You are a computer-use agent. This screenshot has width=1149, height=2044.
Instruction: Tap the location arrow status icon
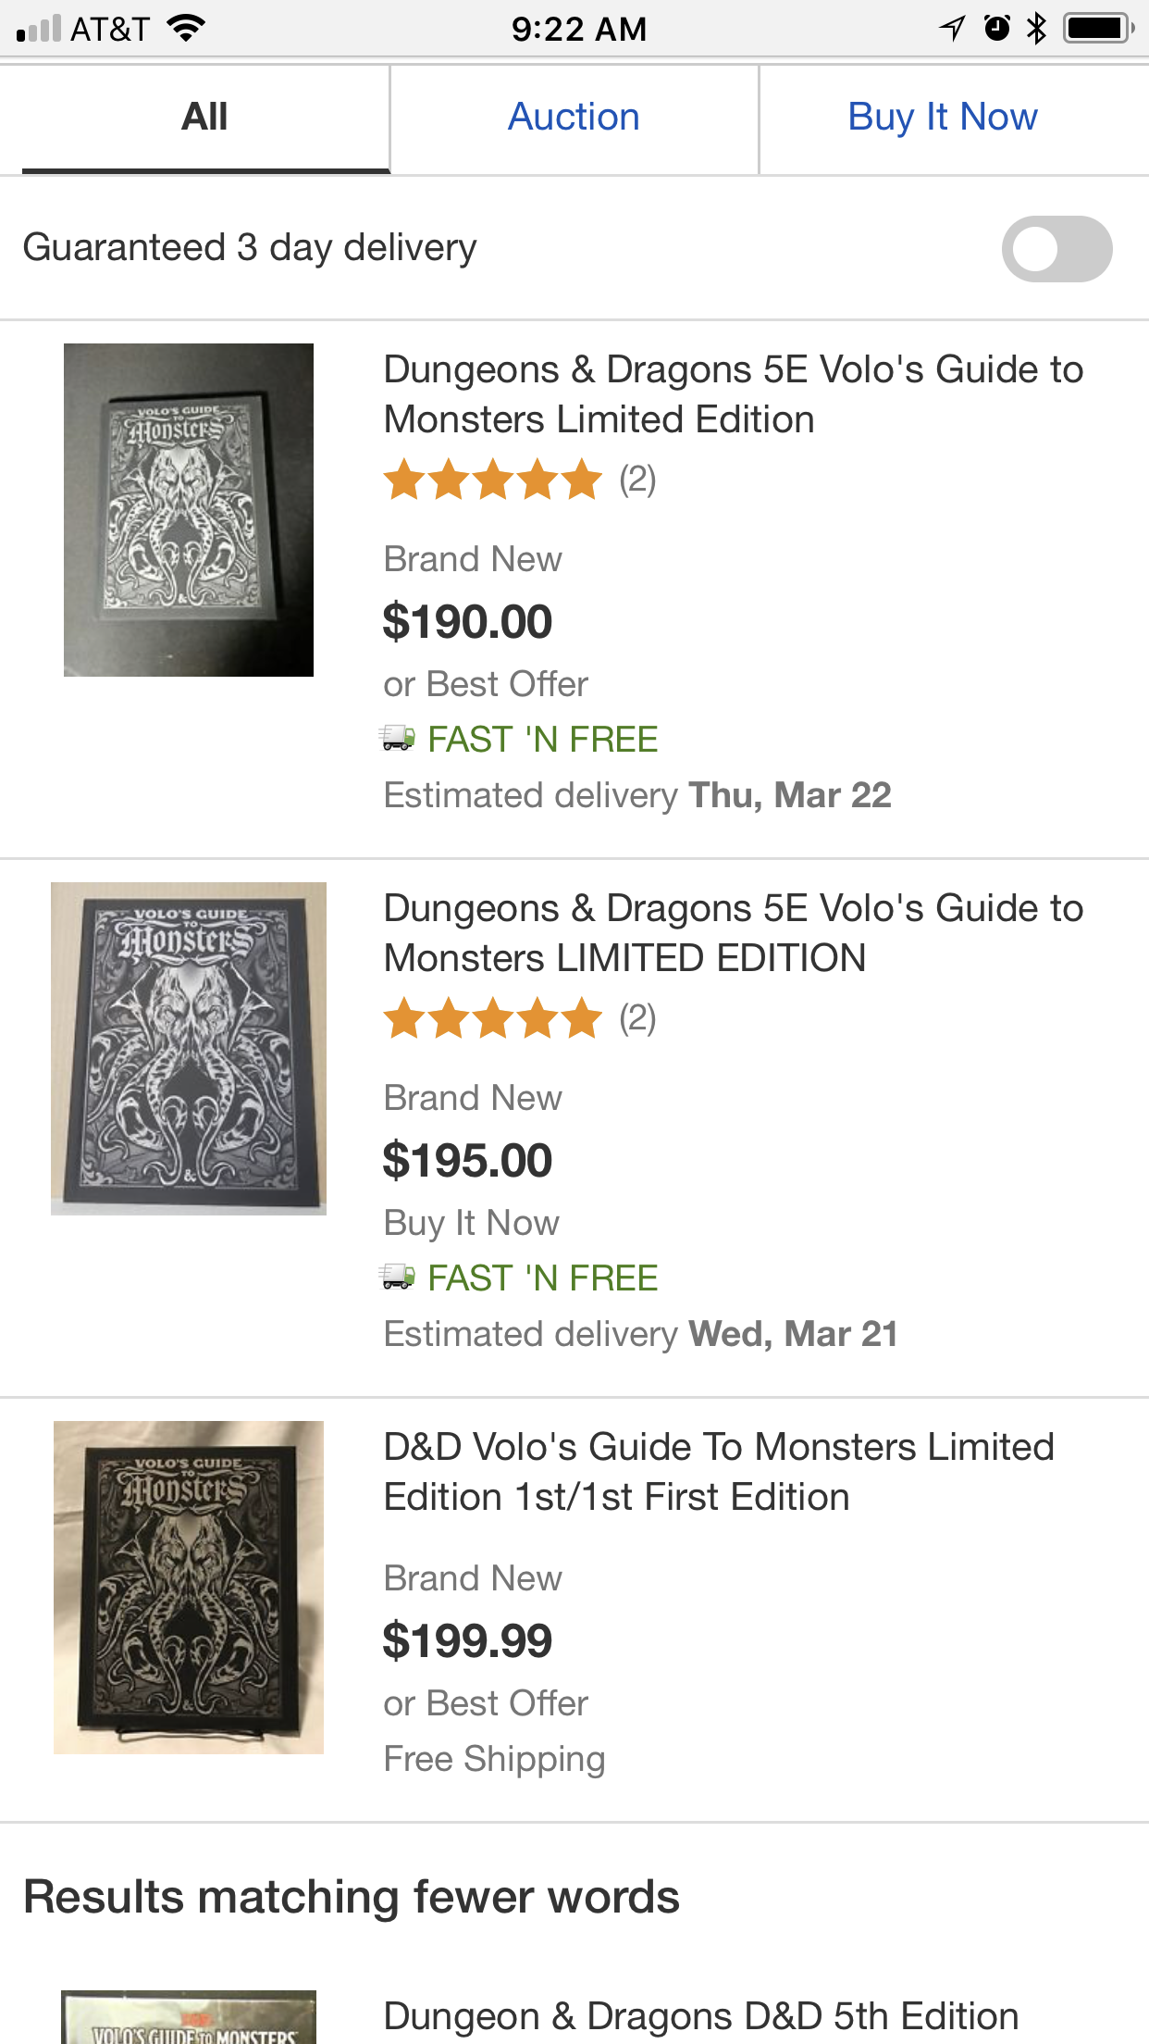click(952, 29)
